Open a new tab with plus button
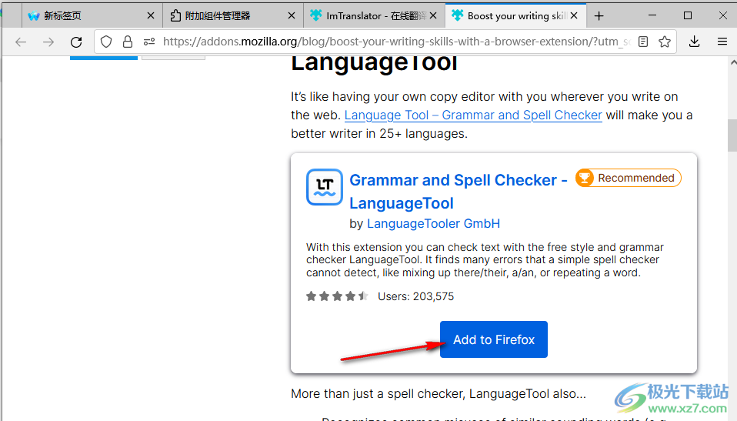 (x=599, y=16)
